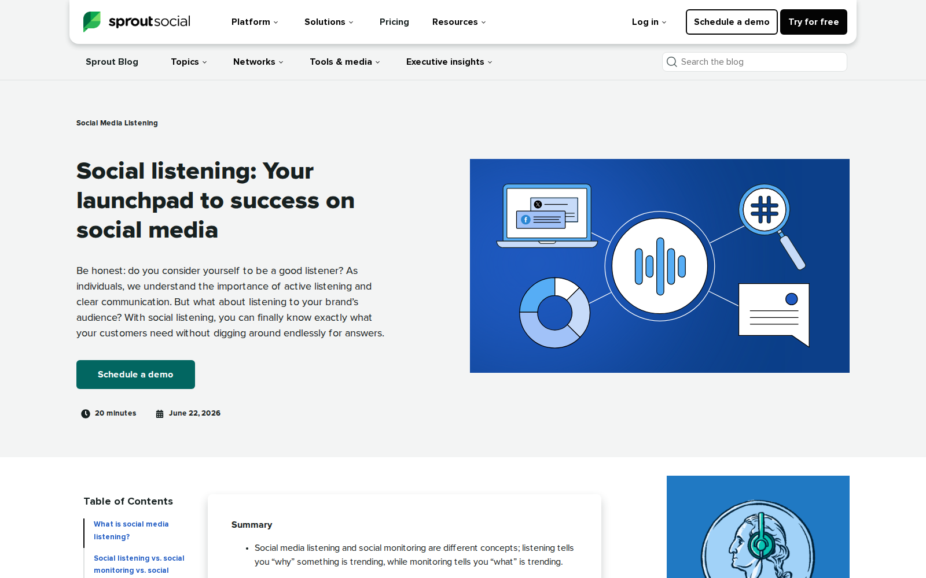Open the Platform dropdown menu
This screenshot has height=578, width=926.
(255, 22)
